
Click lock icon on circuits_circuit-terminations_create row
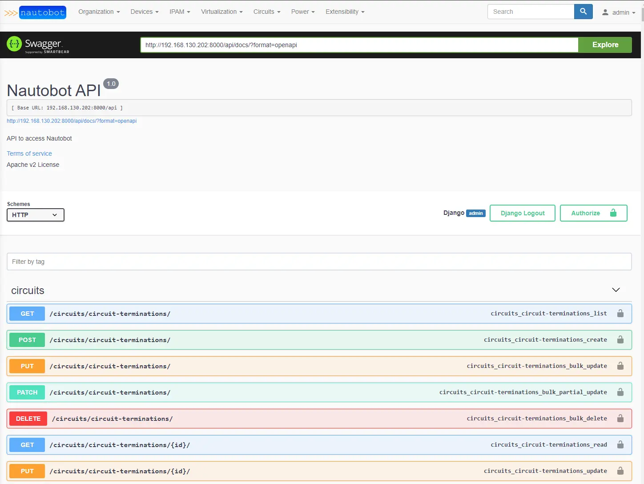(x=620, y=340)
